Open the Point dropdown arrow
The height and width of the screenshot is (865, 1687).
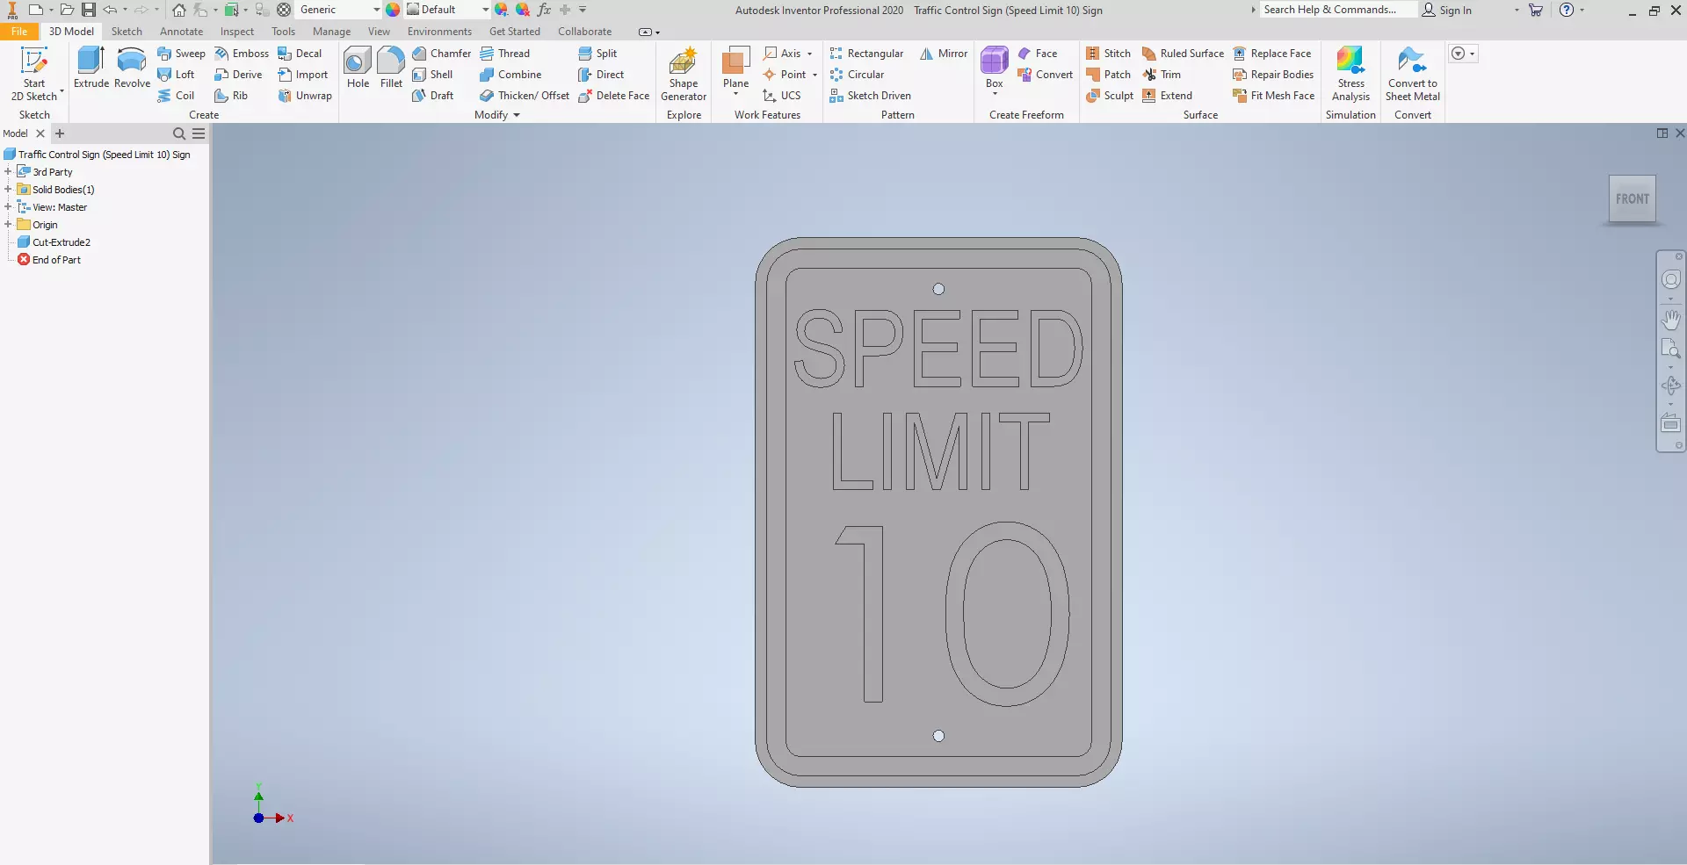point(815,75)
